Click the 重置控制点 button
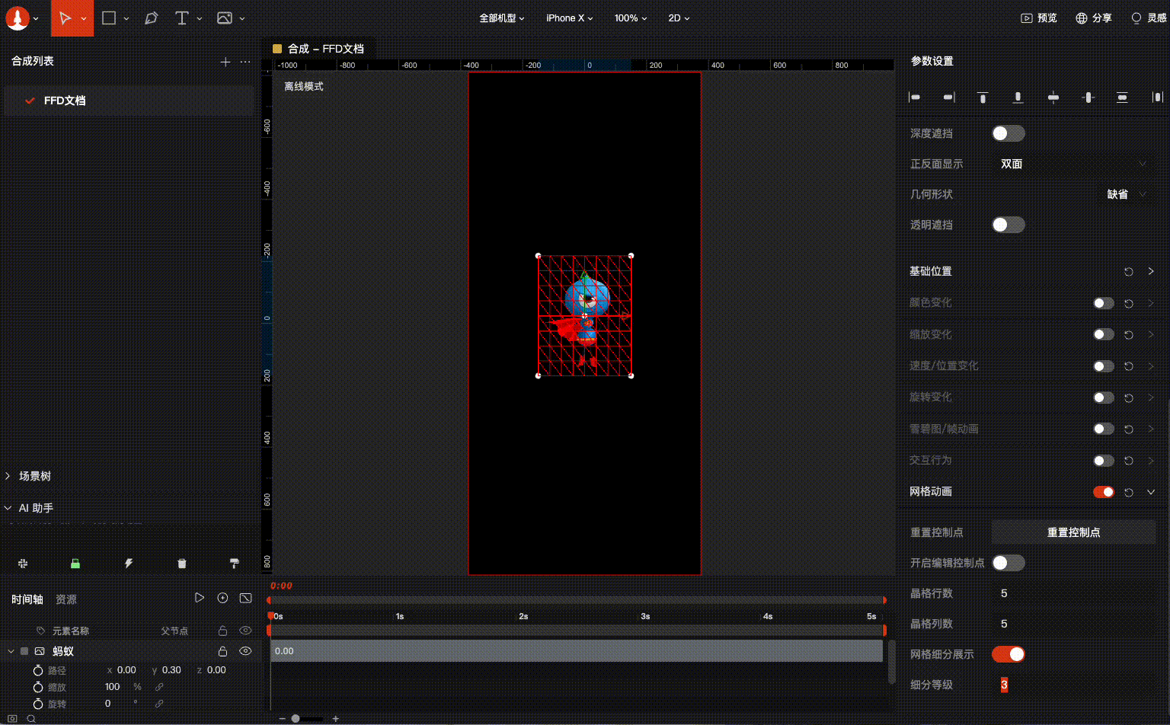This screenshot has height=725, width=1170. [x=1073, y=532]
